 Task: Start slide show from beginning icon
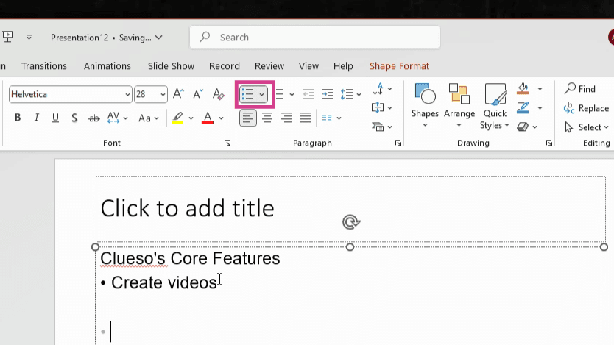tap(8, 38)
